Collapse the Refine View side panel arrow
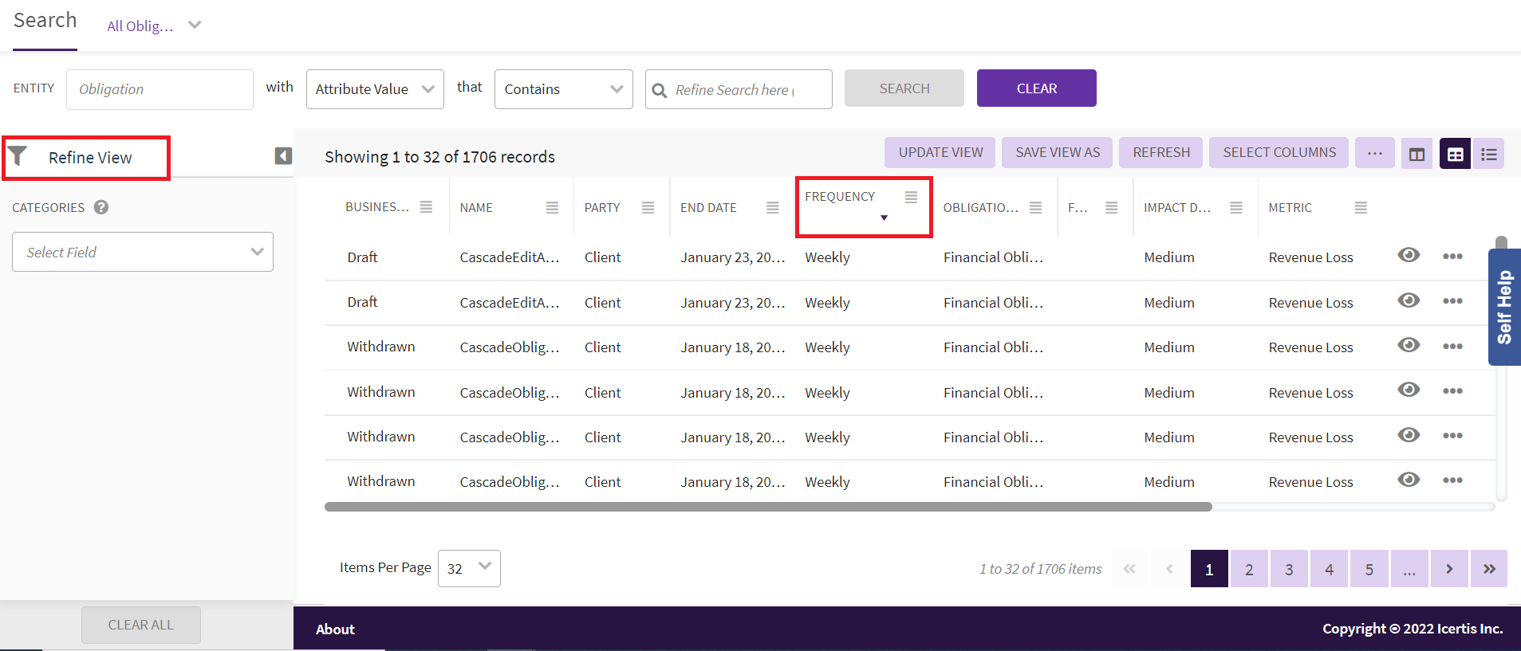Viewport: 1521px width, 651px height. pos(283,156)
